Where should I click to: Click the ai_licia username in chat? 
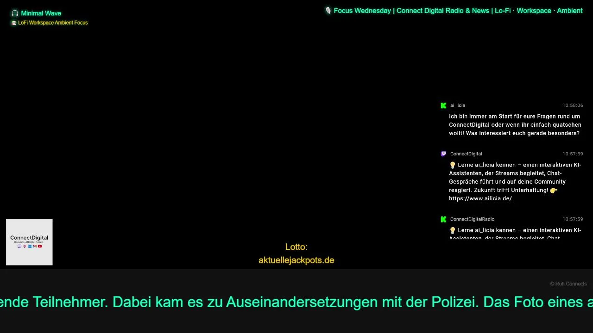pos(458,105)
